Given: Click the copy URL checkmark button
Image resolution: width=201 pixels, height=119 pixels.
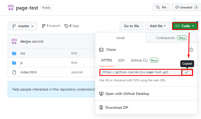Looking at the screenshot, I should (187, 72).
